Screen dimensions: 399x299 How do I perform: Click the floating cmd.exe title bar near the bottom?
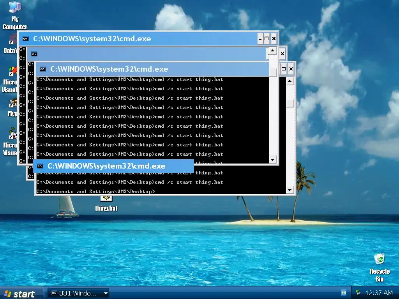(x=114, y=166)
